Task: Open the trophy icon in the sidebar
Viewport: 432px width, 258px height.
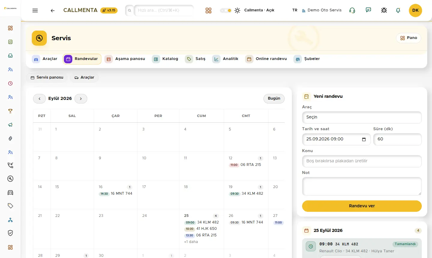Action: pyautogui.click(x=10, y=111)
